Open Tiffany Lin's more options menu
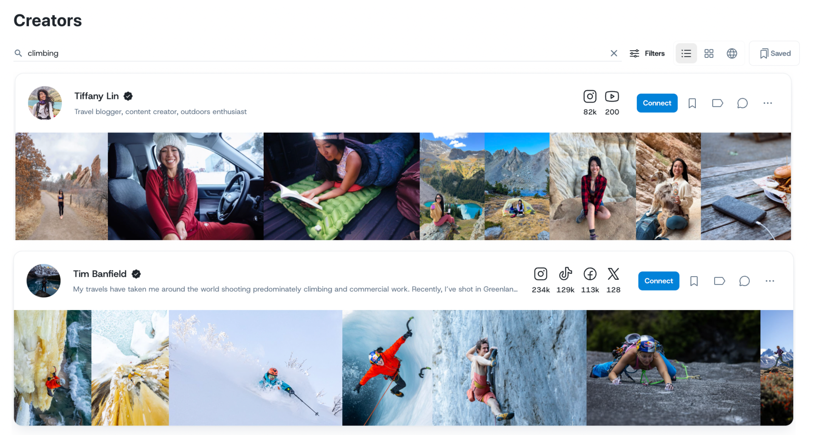The height and width of the screenshot is (435, 814). (x=767, y=103)
